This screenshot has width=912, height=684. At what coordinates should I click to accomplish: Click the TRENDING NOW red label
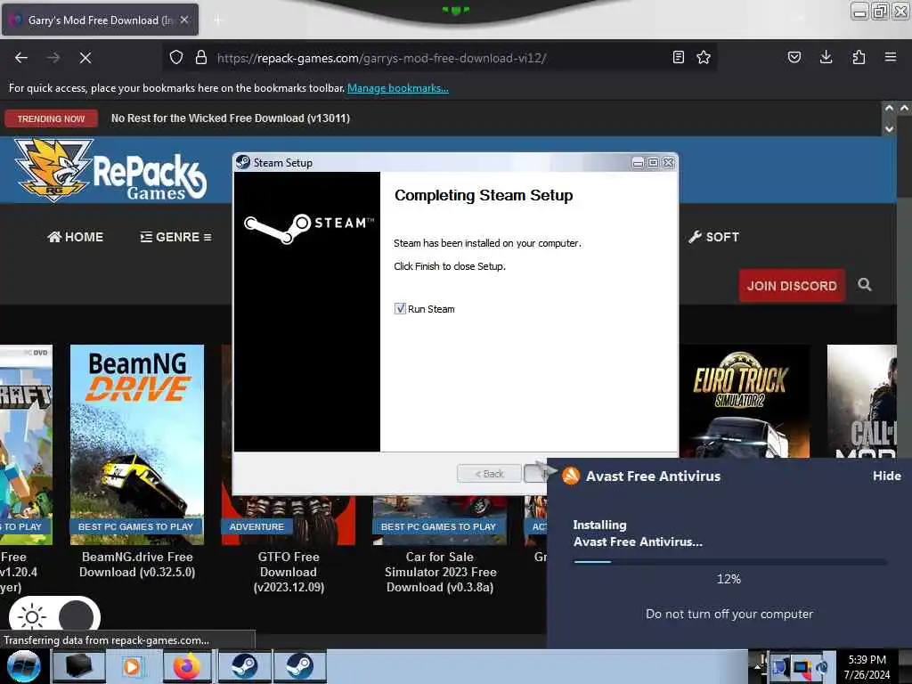(x=51, y=118)
